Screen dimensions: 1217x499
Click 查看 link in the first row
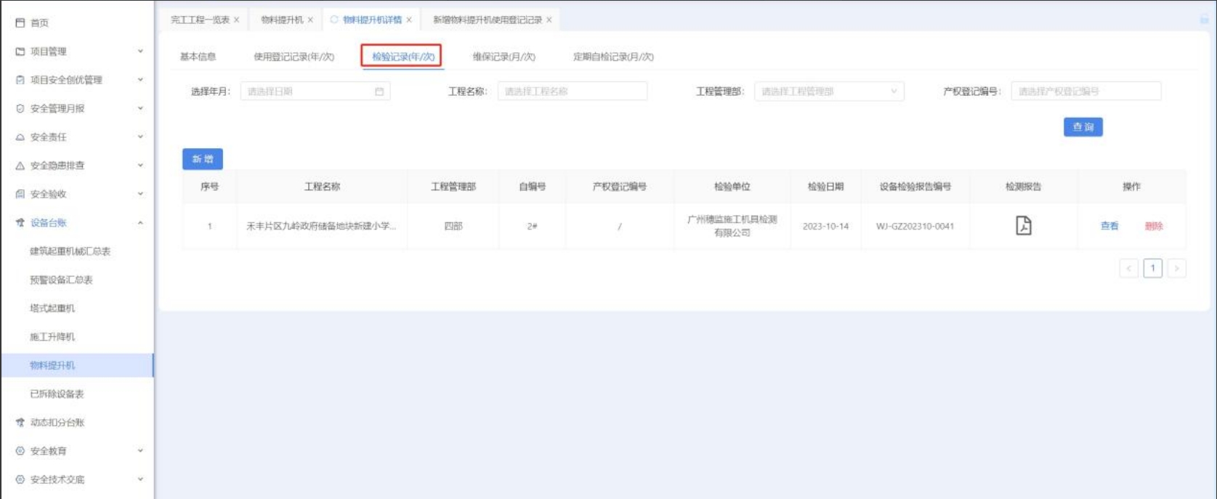click(x=1109, y=226)
